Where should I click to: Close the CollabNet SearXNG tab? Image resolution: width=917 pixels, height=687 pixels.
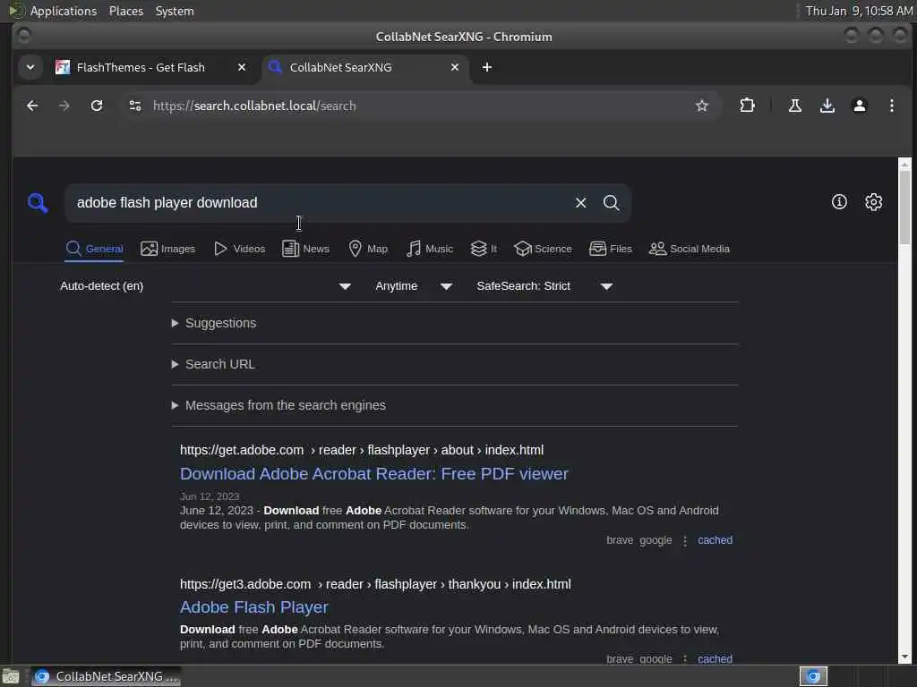click(x=454, y=67)
